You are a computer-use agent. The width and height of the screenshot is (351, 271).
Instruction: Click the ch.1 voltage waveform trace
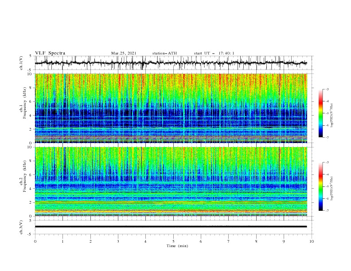click(171, 63)
